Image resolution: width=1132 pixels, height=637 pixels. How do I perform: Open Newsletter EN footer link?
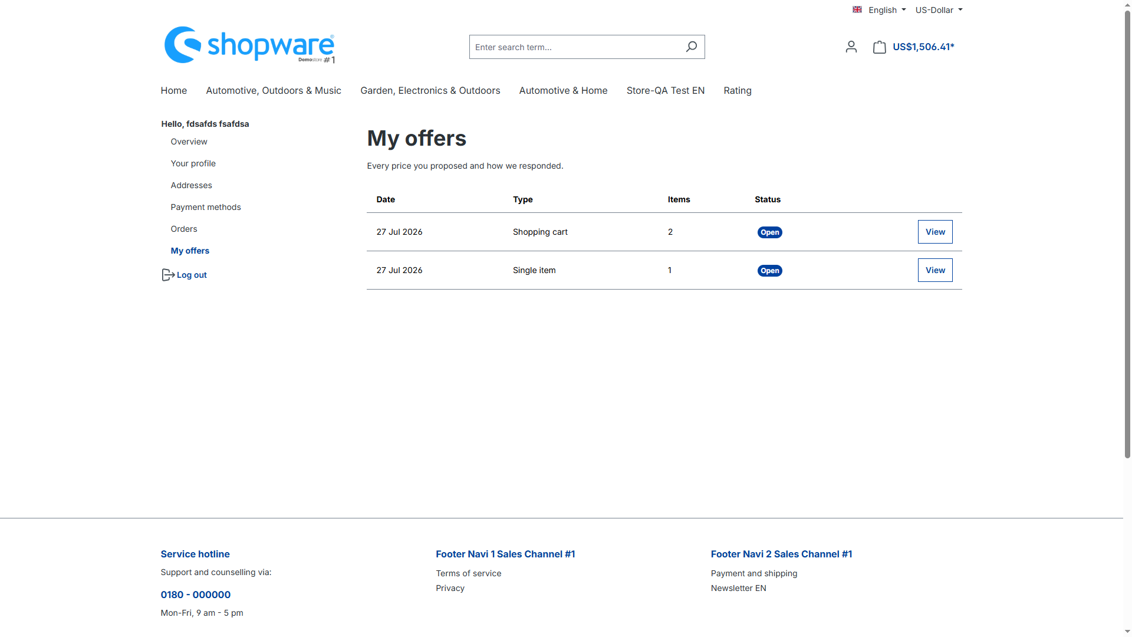coord(738,588)
